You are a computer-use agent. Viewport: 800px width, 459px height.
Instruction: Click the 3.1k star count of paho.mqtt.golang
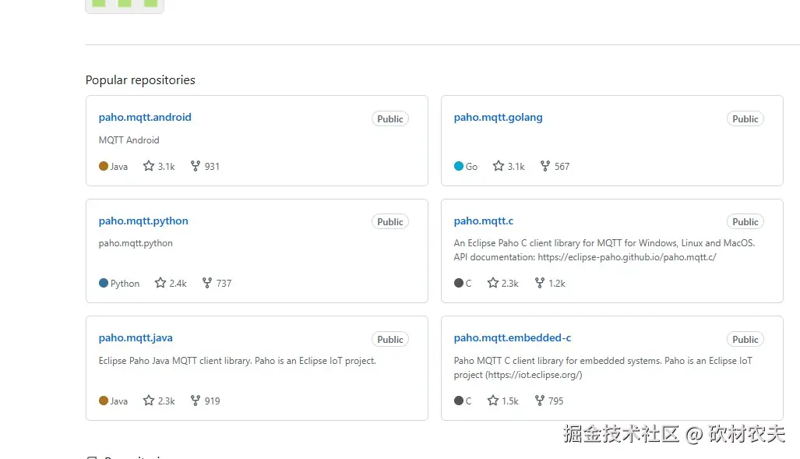[x=516, y=167]
